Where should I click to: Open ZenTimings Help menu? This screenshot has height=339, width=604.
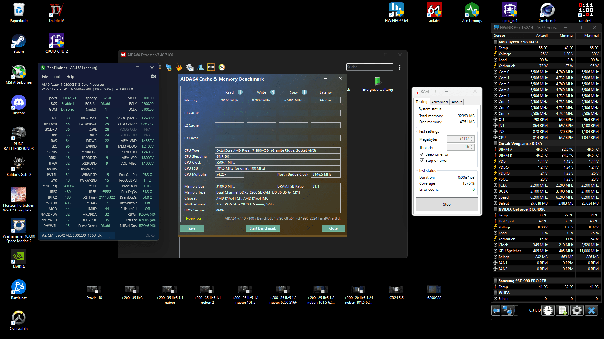tap(70, 77)
